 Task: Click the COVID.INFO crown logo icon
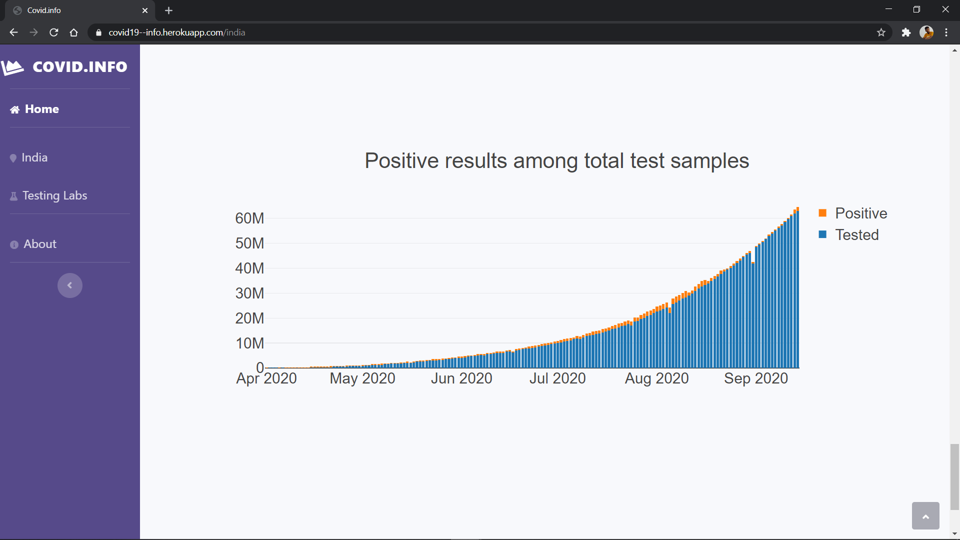click(13, 67)
